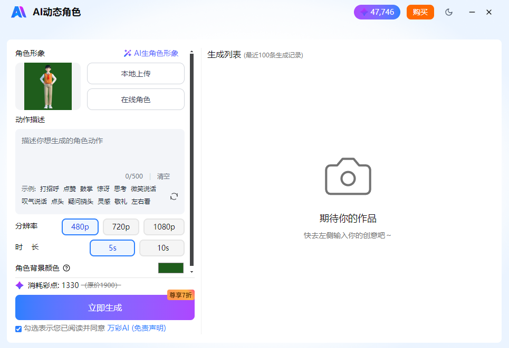The width and height of the screenshot is (509, 348).
Task: Toggle dark mode with the moon icon
Action: tap(449, 12)
